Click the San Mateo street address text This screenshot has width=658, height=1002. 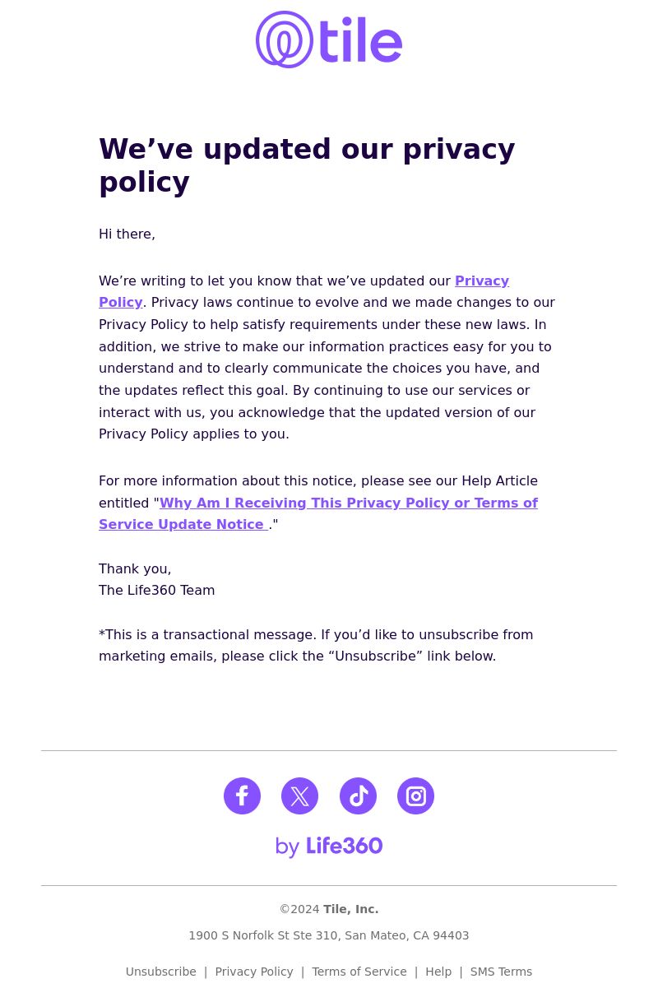pos(329,935)
